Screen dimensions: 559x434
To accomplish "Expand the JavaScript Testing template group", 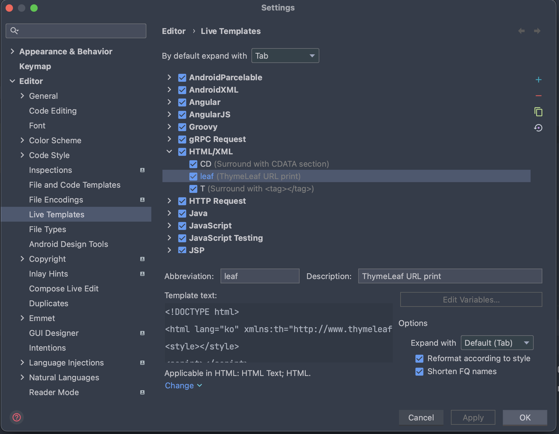I will [x=169, y=238].
